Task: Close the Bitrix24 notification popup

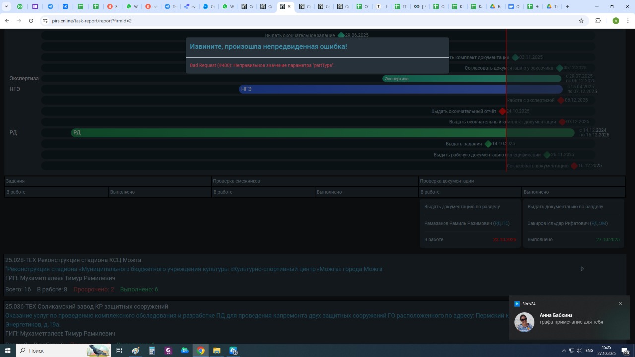Action: 620,304
